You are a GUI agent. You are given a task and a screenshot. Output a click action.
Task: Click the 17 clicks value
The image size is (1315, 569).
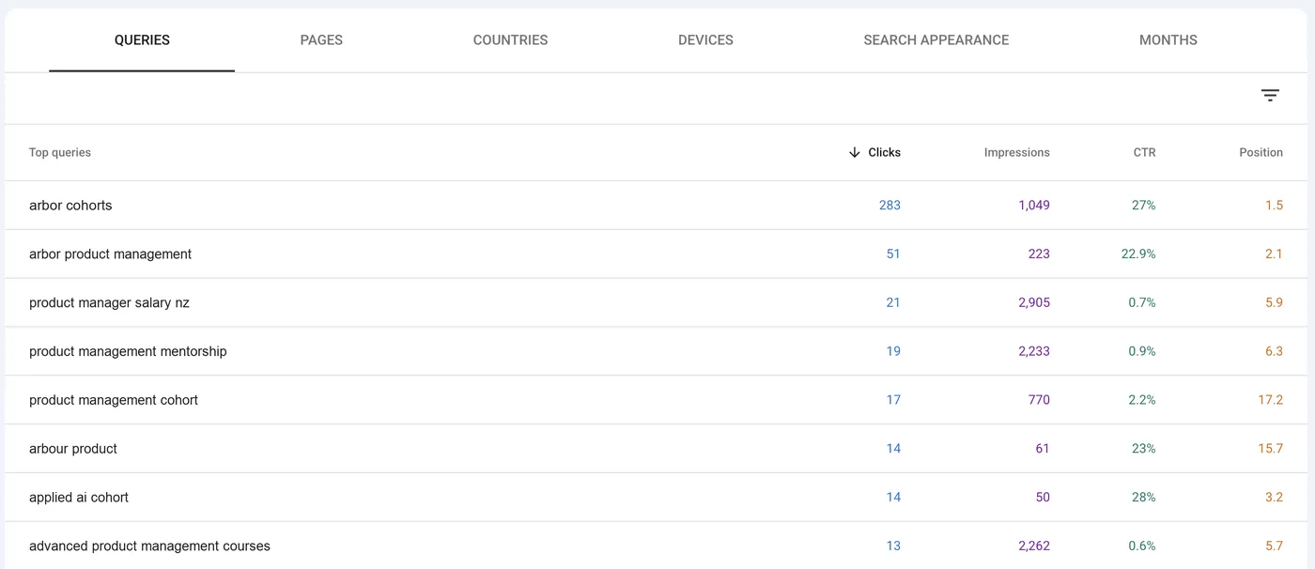coord(893,400)
